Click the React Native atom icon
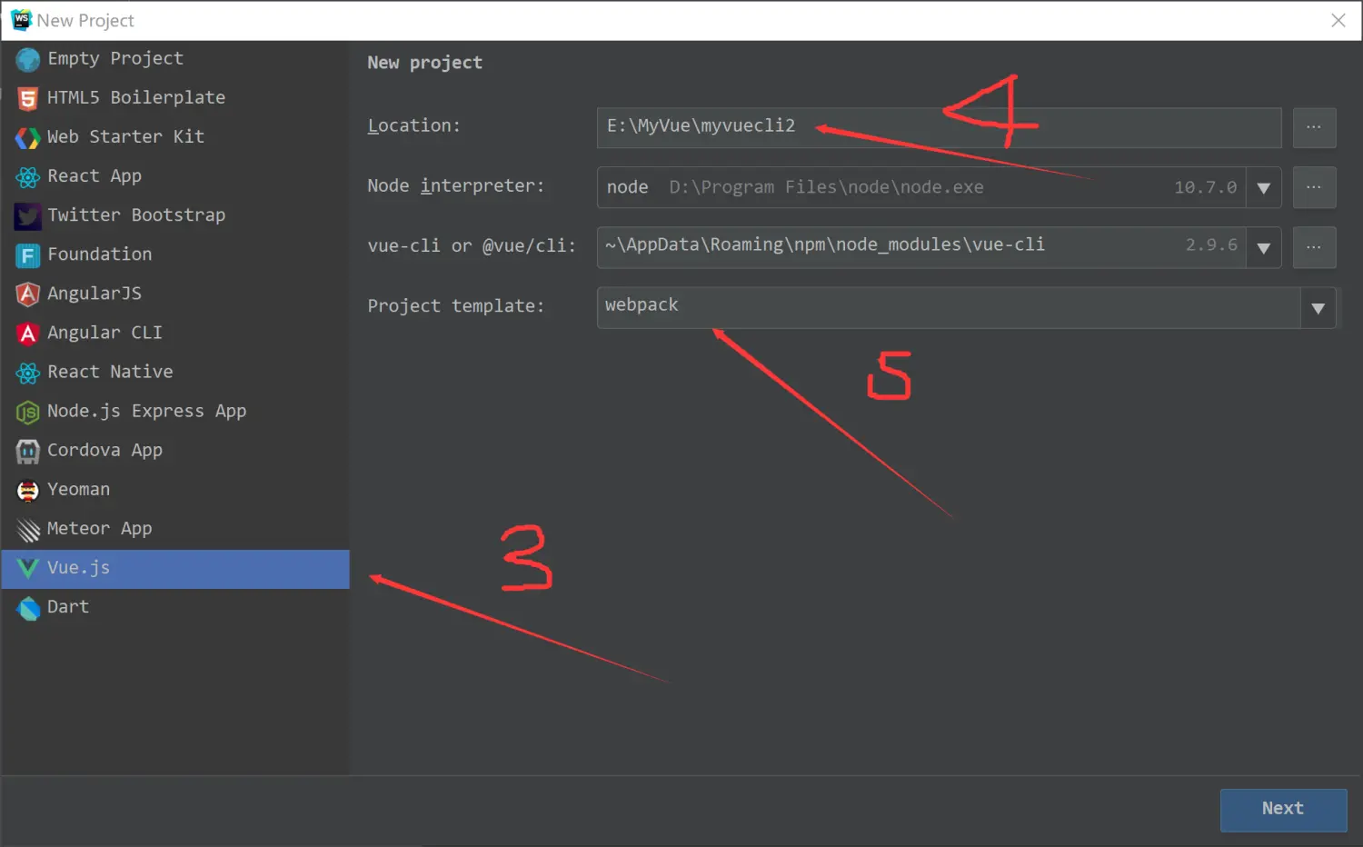The width and height of the screenshot is (1363, 847). click(28, 373)
